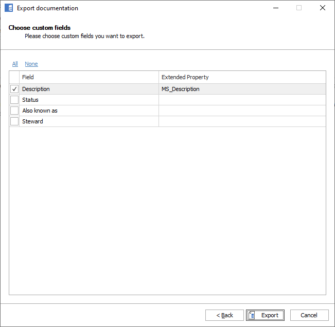This screenshot has height=327, width=335.
Task: Check the Steward field checkbox
Action: tap(14, 121)
